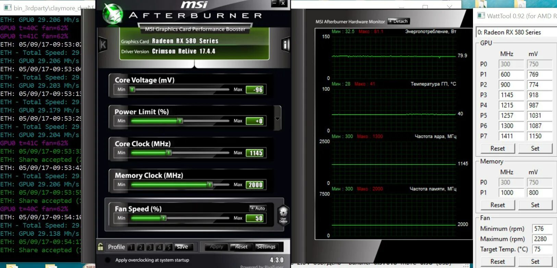Click the console line 'ETH: GPU0 29.179 Mh/s'
The image size is (557, 268).
40,110
